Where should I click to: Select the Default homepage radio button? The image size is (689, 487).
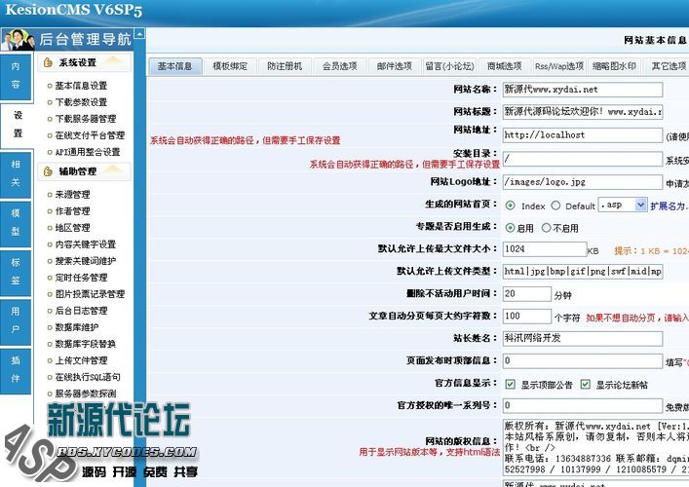point(555,206)
